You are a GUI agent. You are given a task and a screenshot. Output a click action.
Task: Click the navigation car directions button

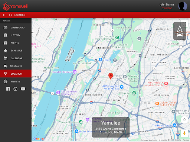point(180,31)
